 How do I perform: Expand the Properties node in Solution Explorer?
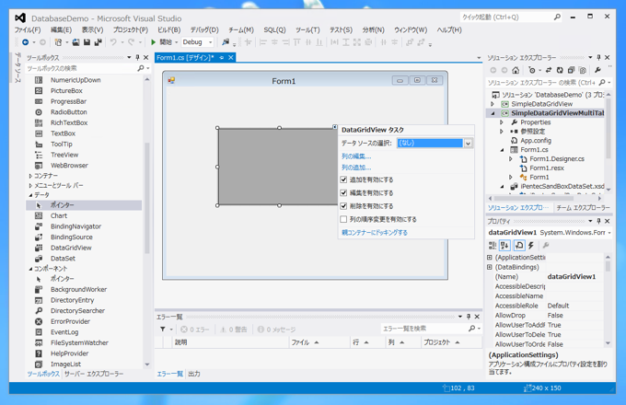pyautogui.click(x=502, y=122)
